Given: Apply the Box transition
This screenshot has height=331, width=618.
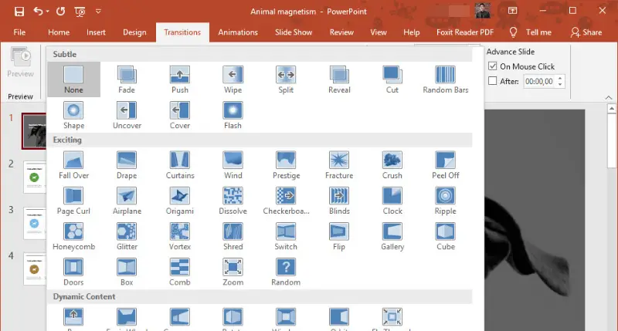Looking at the screenshot, I should click(127, 272).
